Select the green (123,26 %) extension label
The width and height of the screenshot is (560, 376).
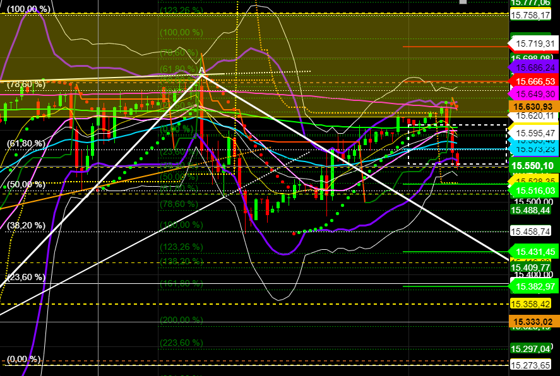click(x=180, y=10)
